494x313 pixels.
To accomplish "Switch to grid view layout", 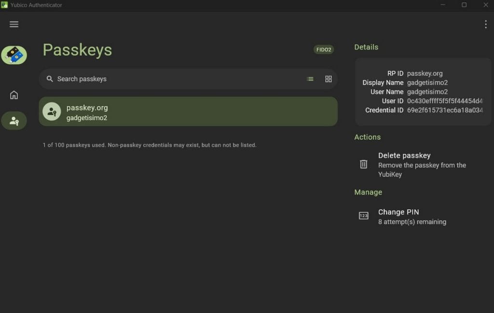I will click(x=328, y=79).
